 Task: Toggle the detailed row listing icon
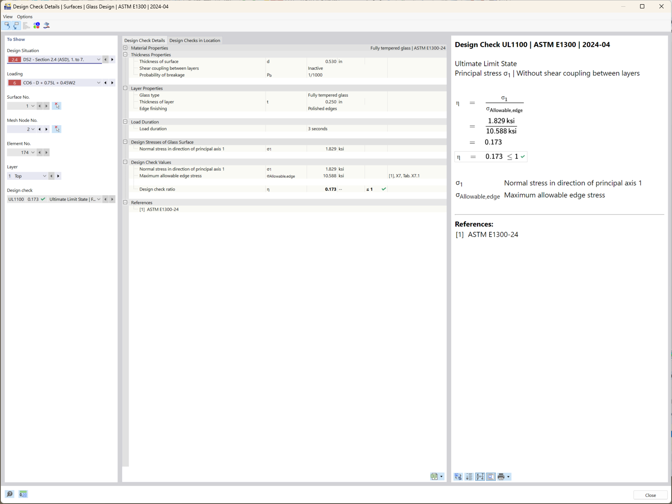[x=468, y=477]
